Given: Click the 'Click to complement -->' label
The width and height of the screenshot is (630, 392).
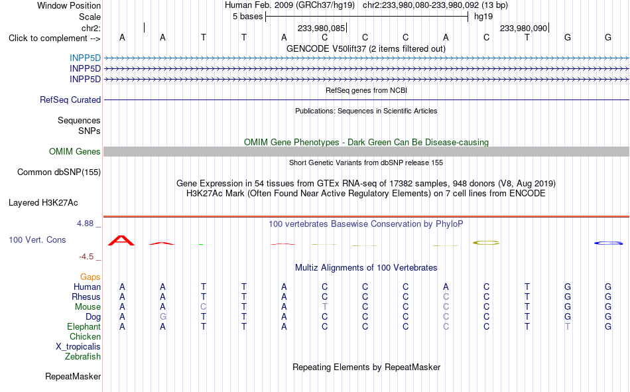Looking at the screenshot, I should coord(54,38).
